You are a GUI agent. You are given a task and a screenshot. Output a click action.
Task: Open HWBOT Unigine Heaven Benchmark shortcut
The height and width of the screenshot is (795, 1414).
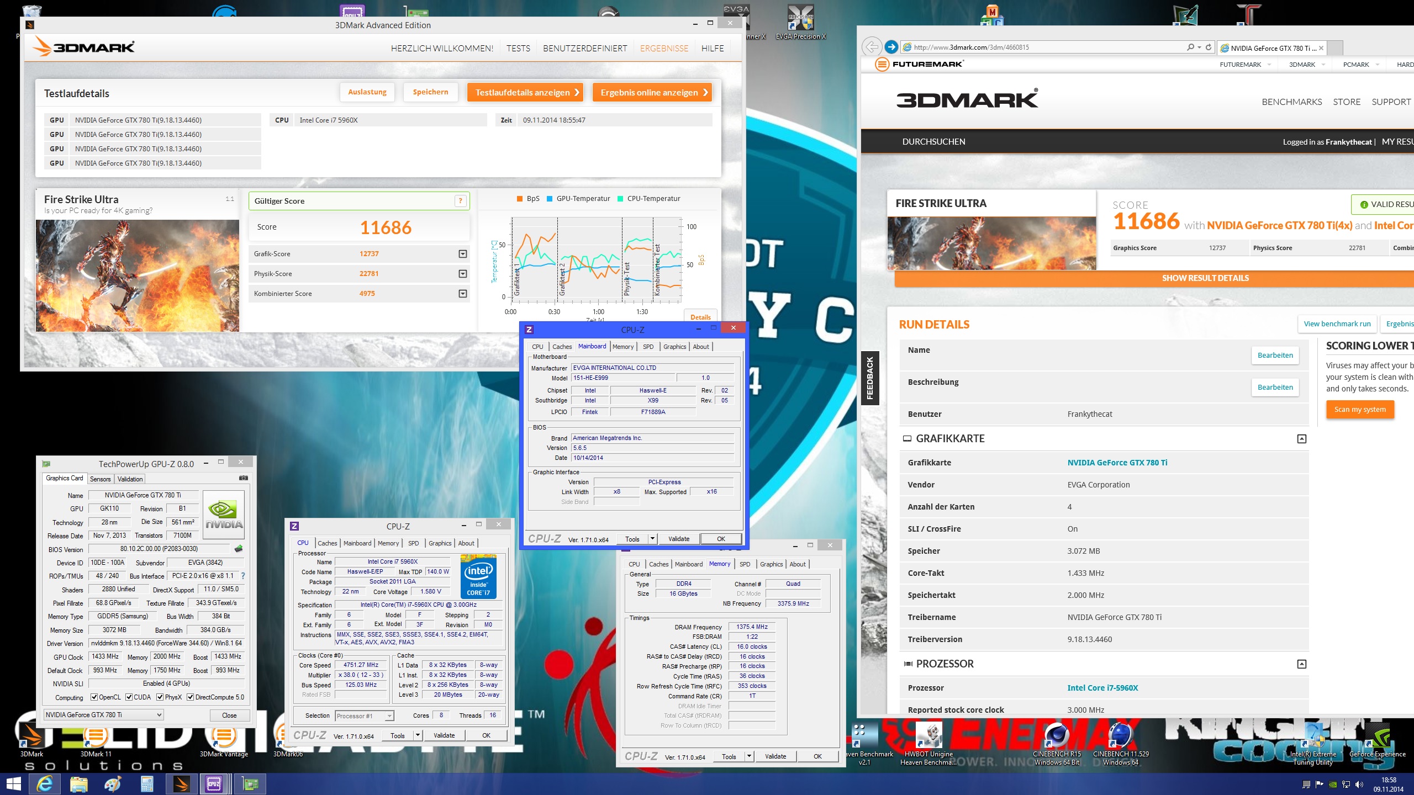click(928, 743)
